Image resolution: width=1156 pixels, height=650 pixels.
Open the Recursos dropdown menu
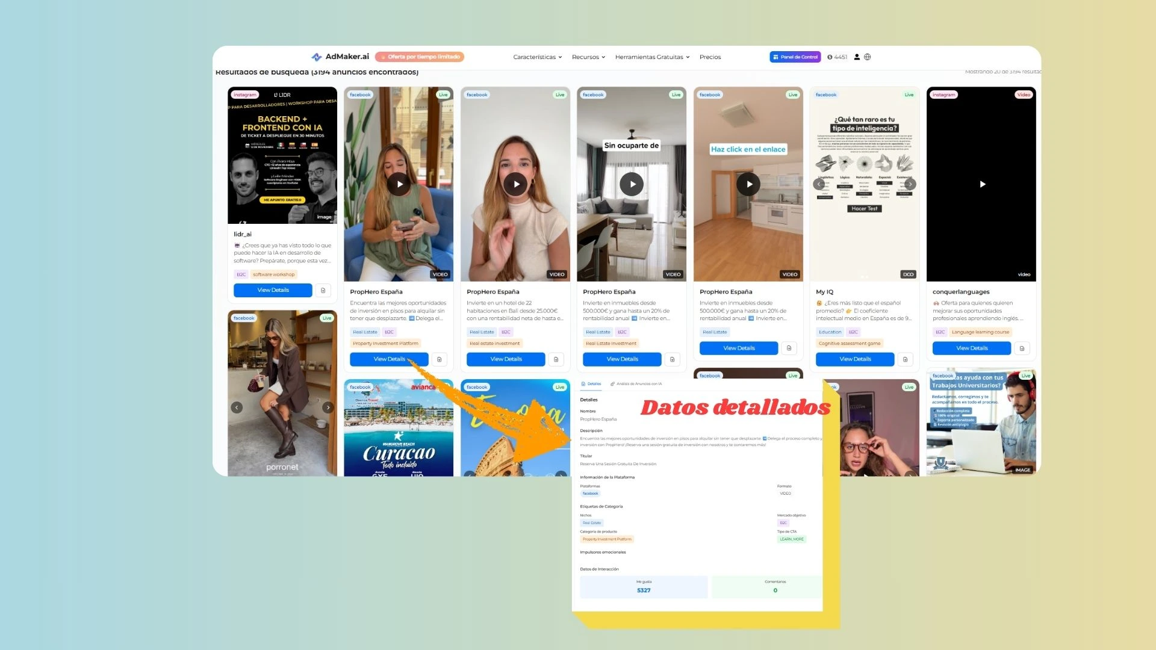coord(588,57)
